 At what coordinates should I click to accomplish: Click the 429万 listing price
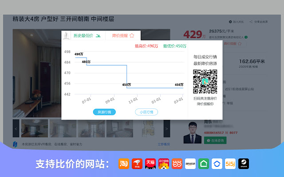click(194, 34)
